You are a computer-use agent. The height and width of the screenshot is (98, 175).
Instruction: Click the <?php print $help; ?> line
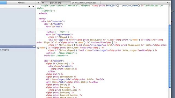(58, 85)
